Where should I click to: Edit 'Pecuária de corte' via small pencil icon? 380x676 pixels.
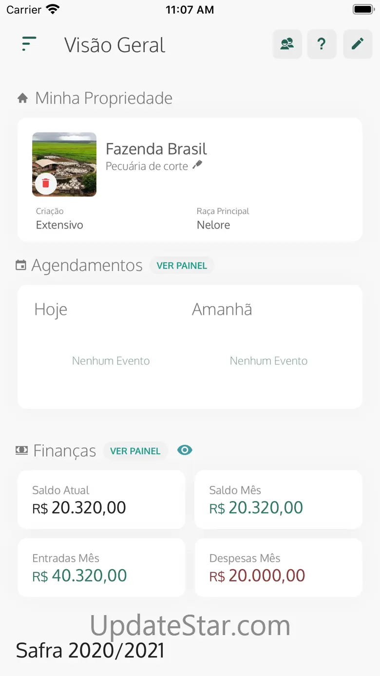(x=197, y=165)
